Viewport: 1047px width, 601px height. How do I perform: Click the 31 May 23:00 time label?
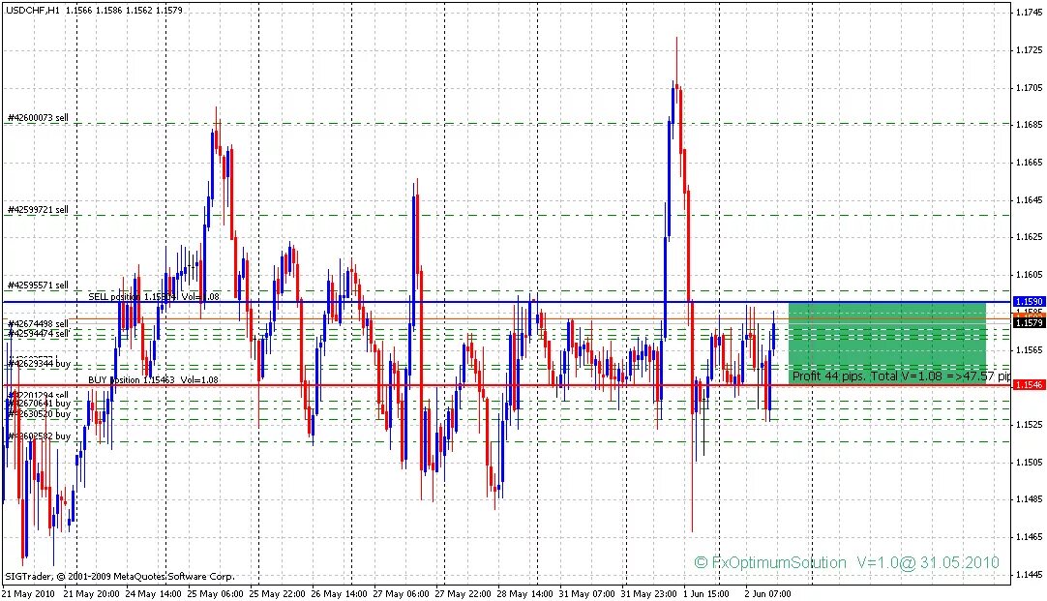point(649,593)
